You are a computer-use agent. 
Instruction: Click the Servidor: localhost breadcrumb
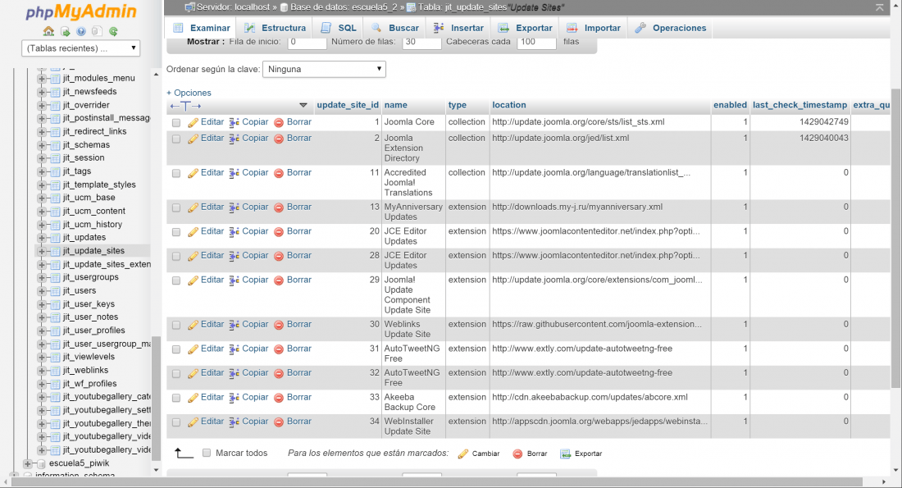[x=233, y=7]
